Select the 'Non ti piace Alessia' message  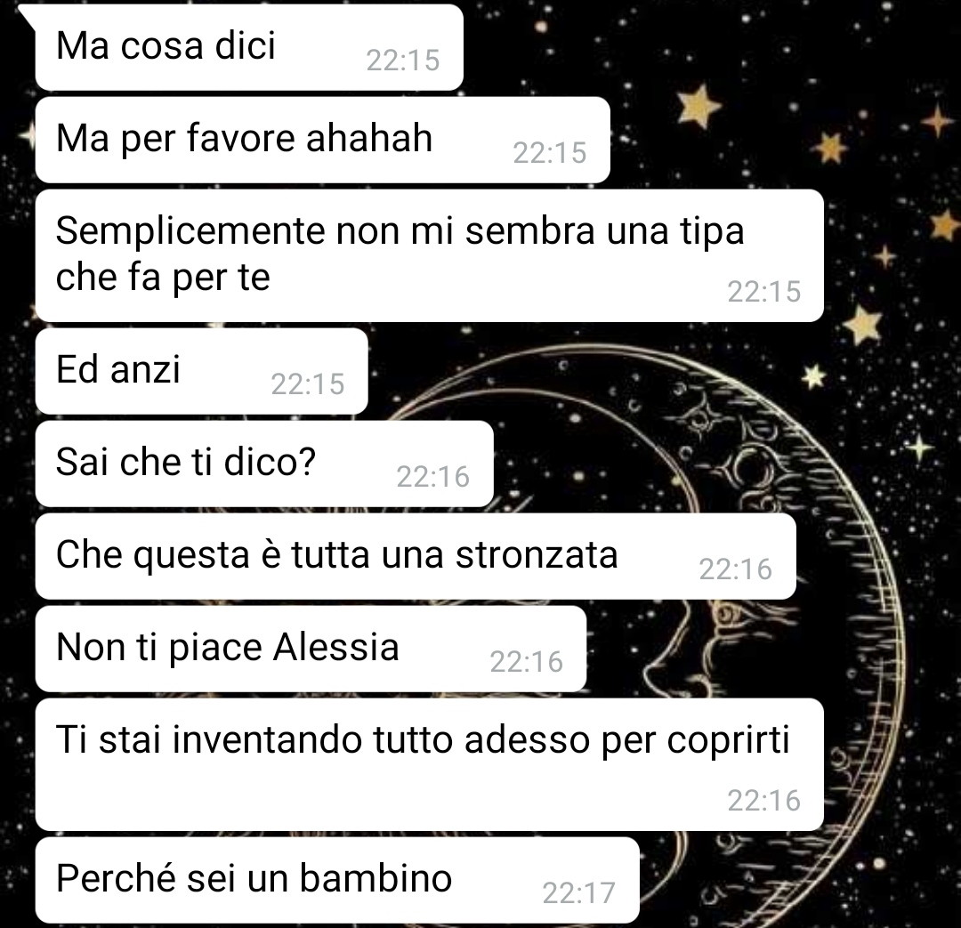pyautogui.click(x=311, y=649)
